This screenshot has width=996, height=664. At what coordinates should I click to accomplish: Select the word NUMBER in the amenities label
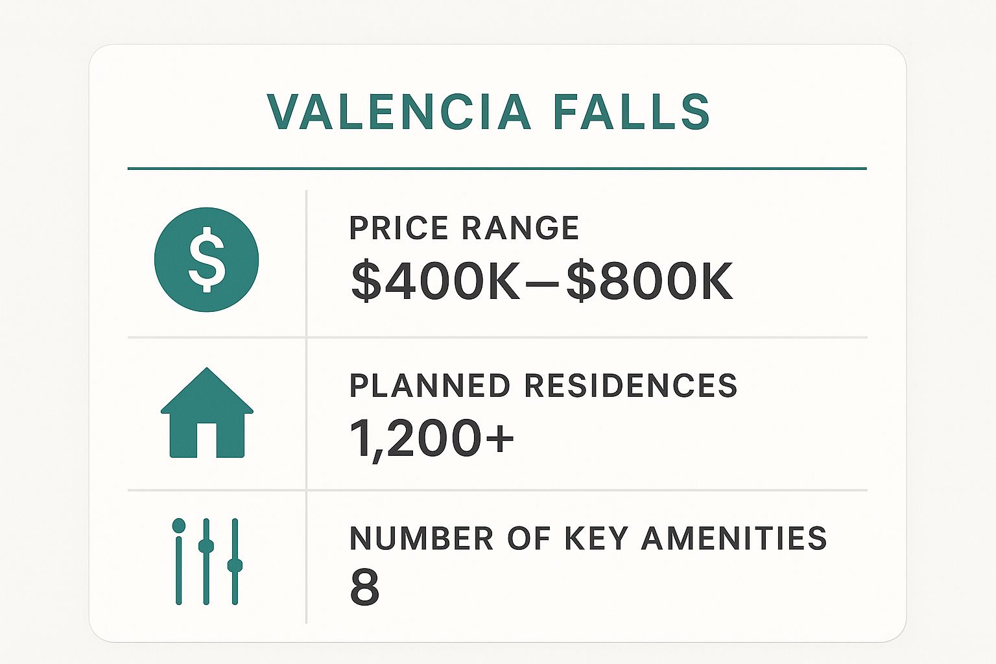pos(421,538)
